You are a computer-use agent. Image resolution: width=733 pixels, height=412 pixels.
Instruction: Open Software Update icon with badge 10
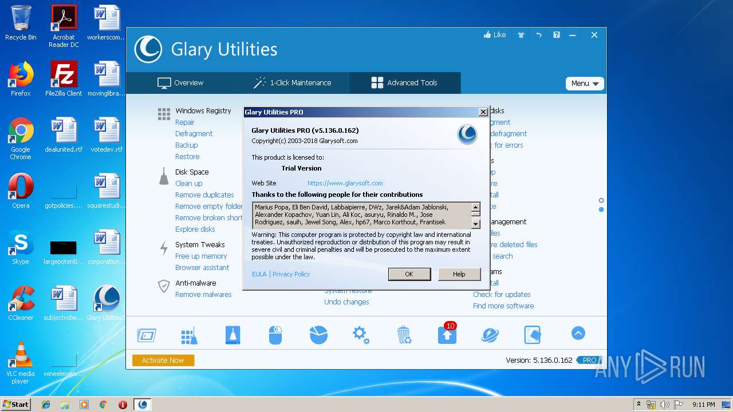(x=447, y=333)
